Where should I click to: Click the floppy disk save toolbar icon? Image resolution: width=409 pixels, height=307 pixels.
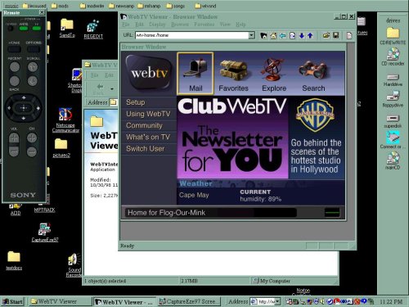click(336, 35)
